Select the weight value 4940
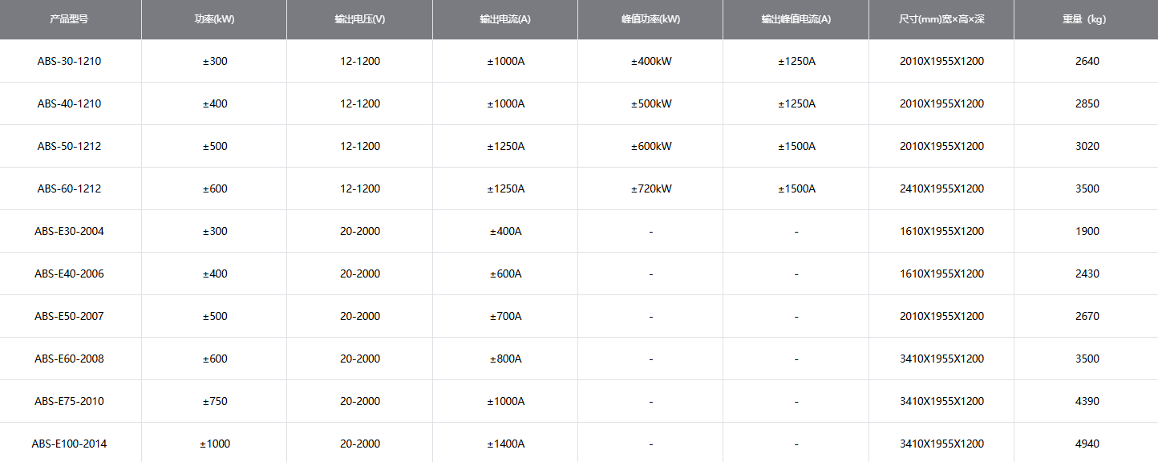The height and width of the screenshot is (462, 1158). click(x=1087, y=444)
